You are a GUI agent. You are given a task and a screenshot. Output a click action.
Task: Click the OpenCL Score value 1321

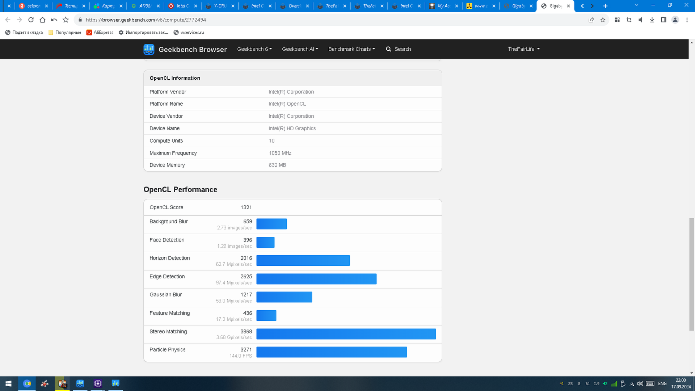[246, 207]
